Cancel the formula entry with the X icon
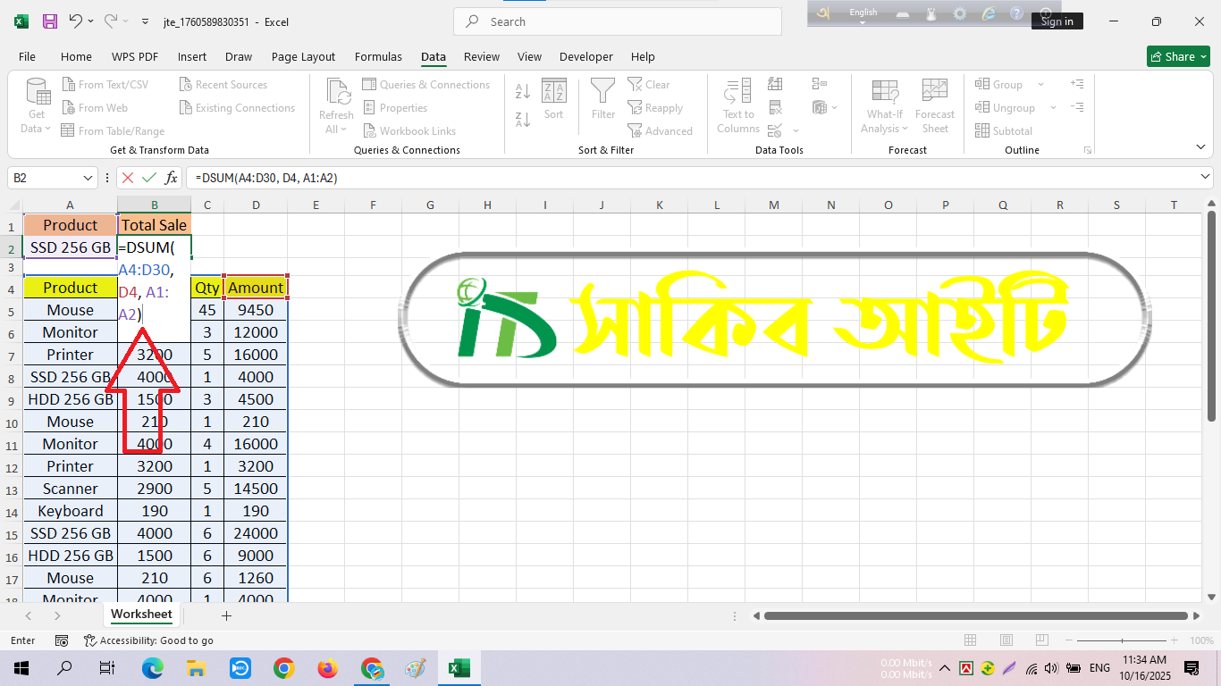The height and width of the screenshot is (686, 1221). click(x=129, y=178)
